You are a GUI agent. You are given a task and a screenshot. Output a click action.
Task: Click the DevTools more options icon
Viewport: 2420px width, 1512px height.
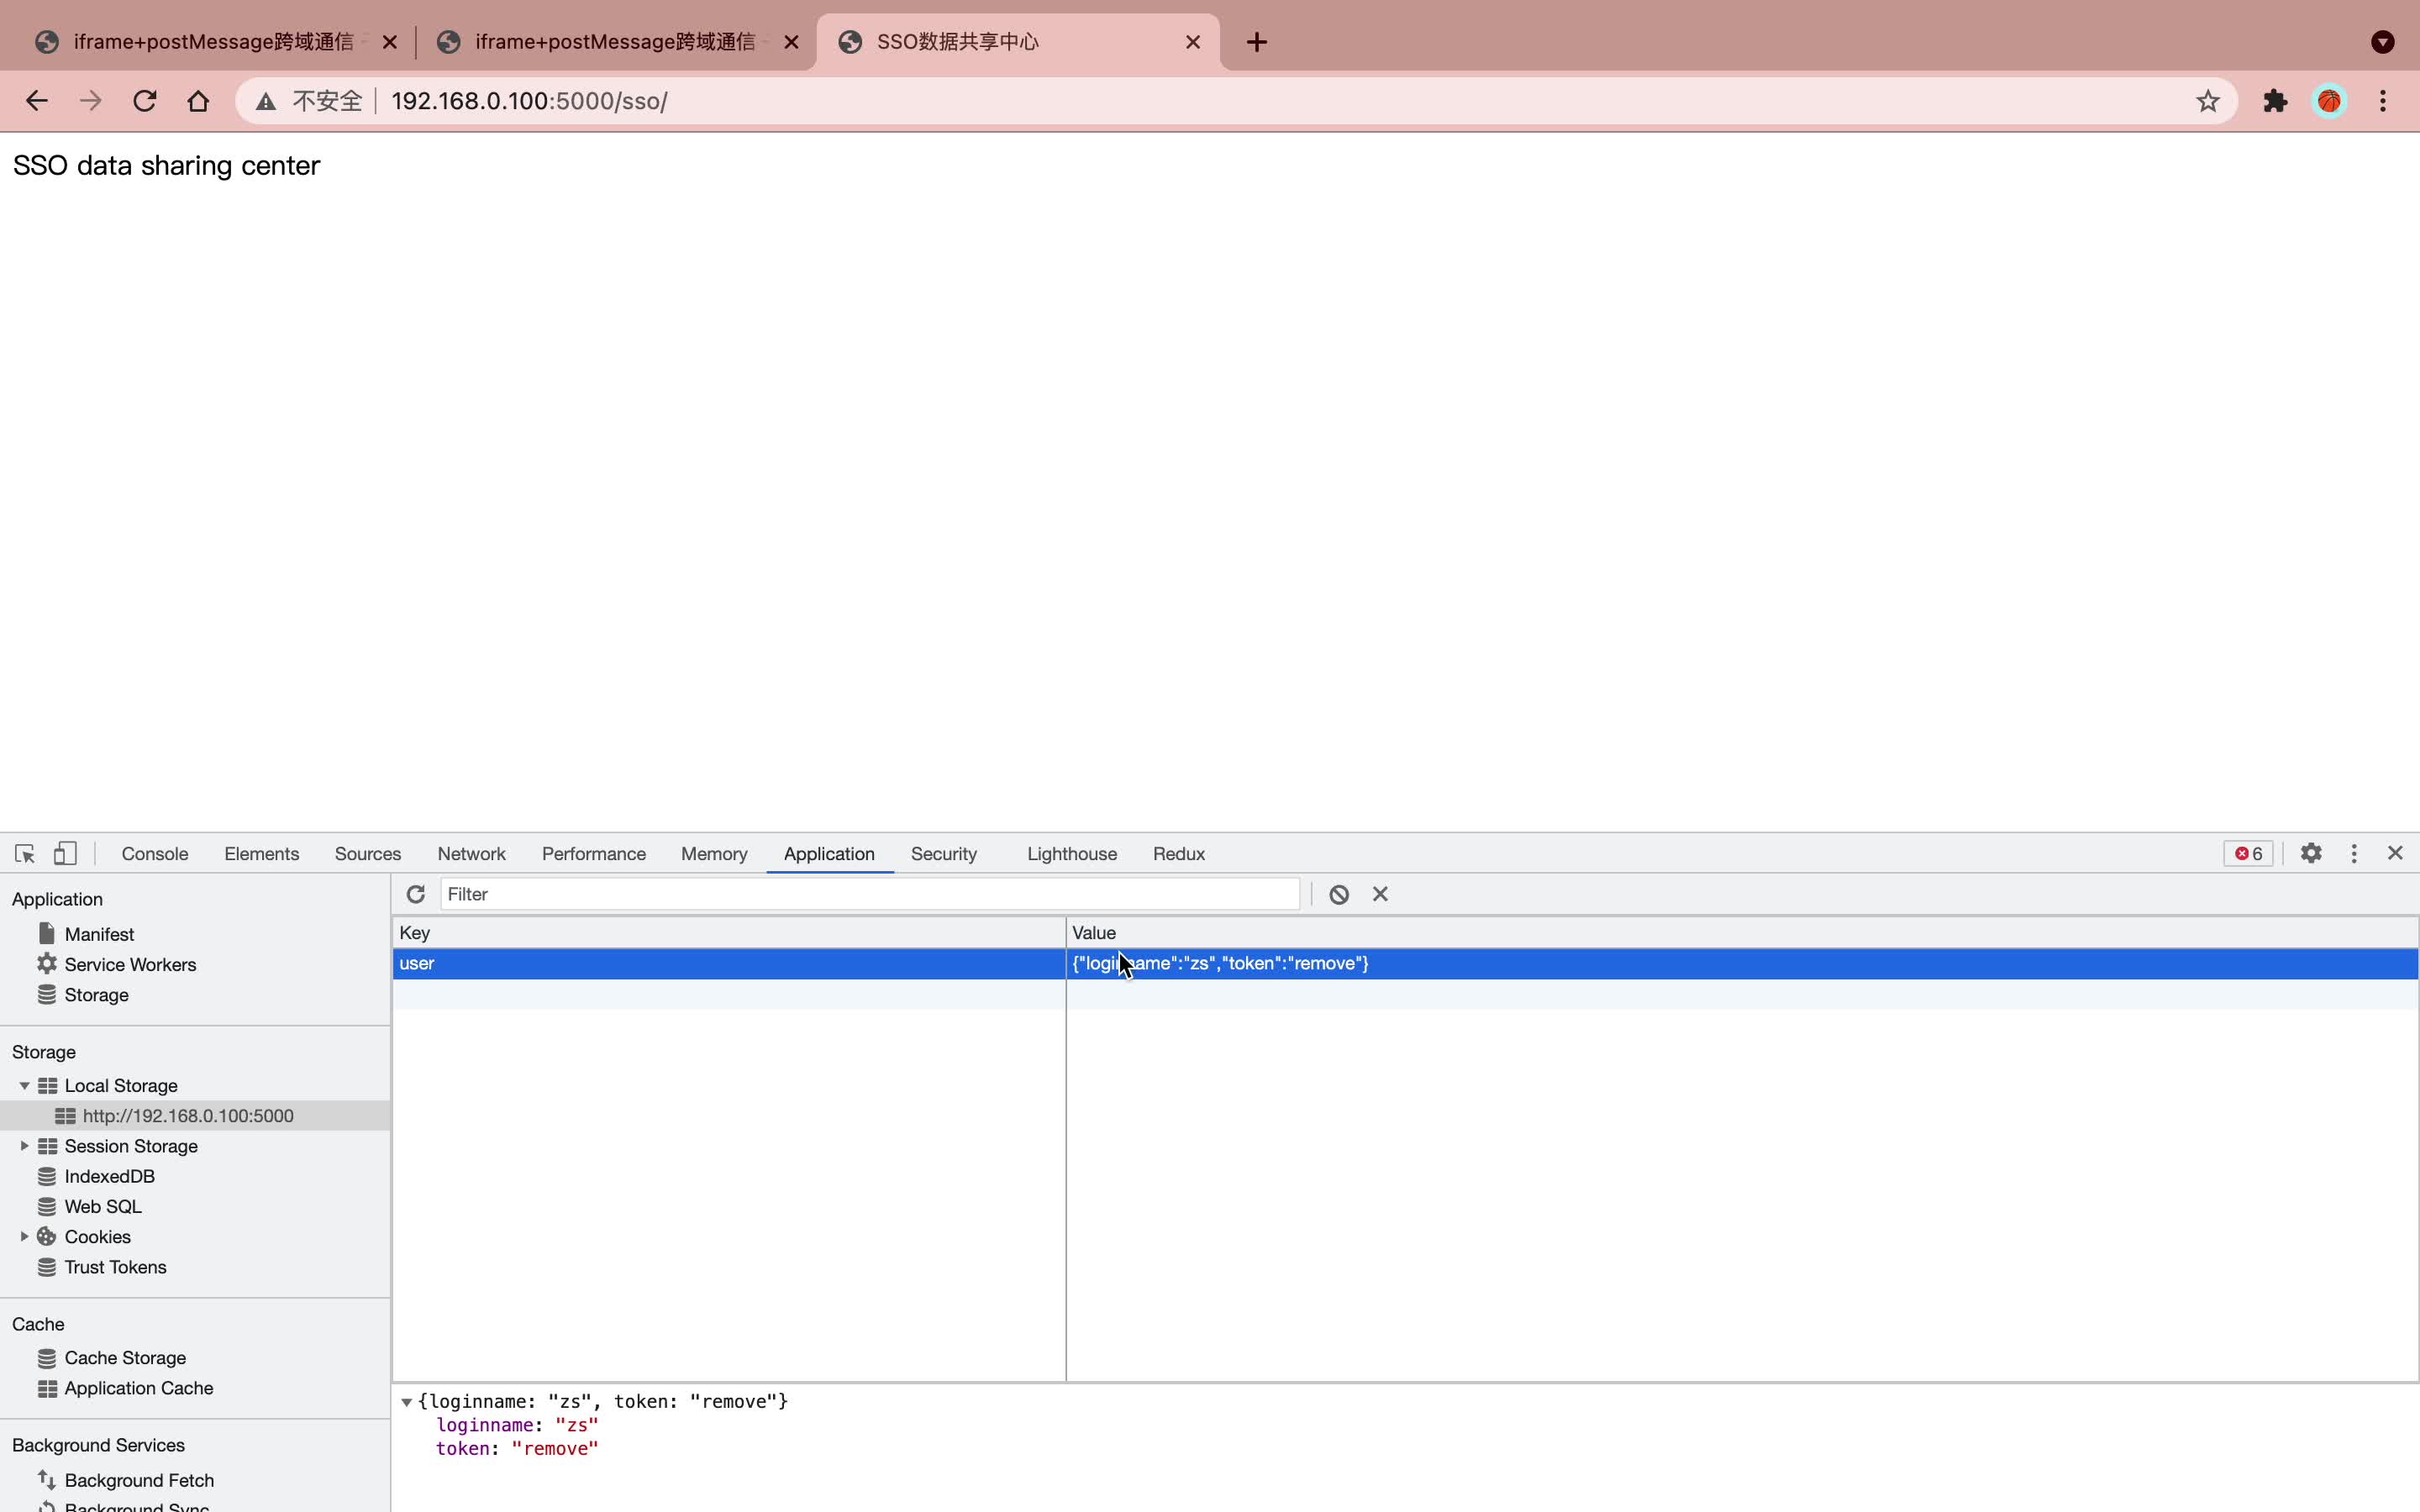[2354, 853]
